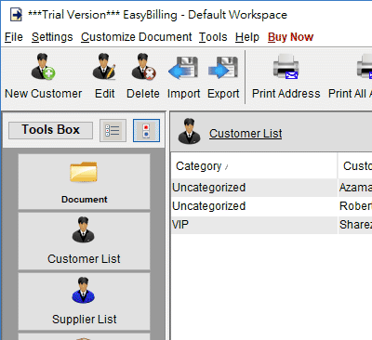Open the Help menu
The height and width of the screenshot is (340, 372).
coord(247,37)
